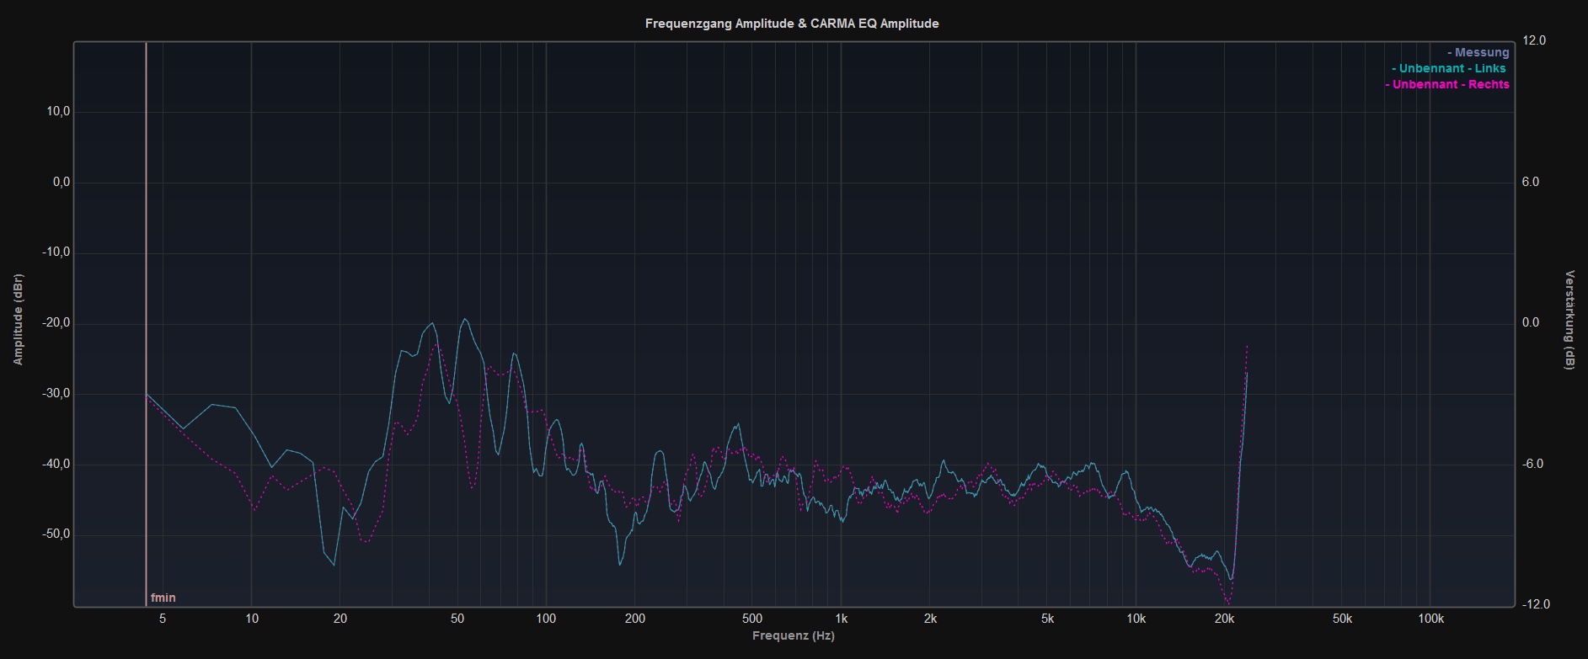Click the 200 Hz tick label
The width and height of the screenshot is (1588, 659).
coord(634,619)
